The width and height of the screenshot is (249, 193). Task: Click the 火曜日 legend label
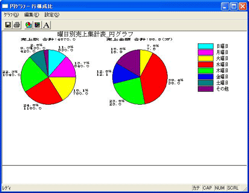pos(222,58)
